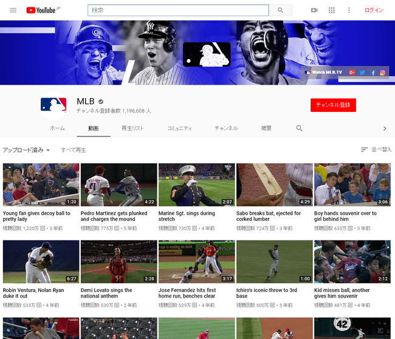Open Ichiro's iconic throw thumbnail

(x=275, y=262)
